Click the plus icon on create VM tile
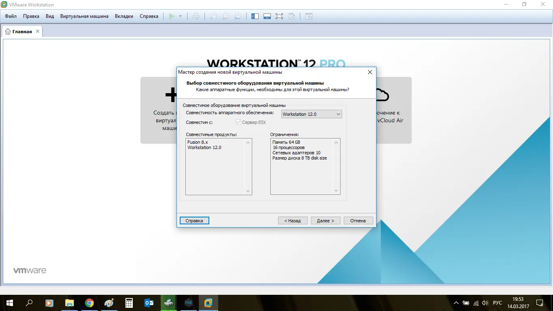This screenshot has width=553, height=311. click(171, 95)
